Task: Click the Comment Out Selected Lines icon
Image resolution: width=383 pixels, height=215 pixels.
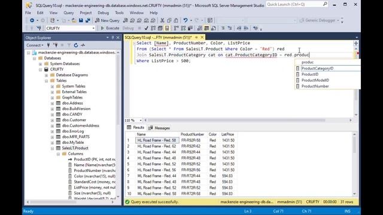Action: click(x=223, y=28)
